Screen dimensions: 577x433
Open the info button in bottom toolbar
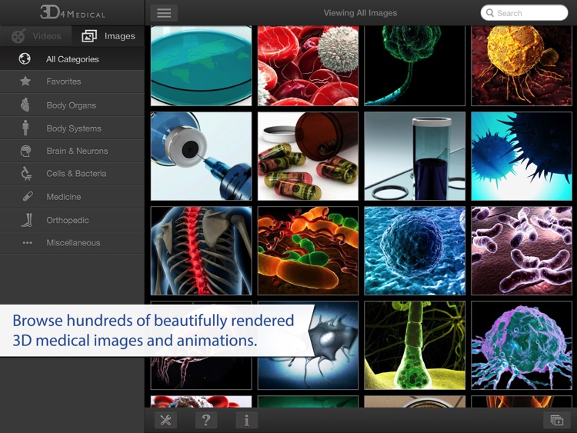point(246,420)
